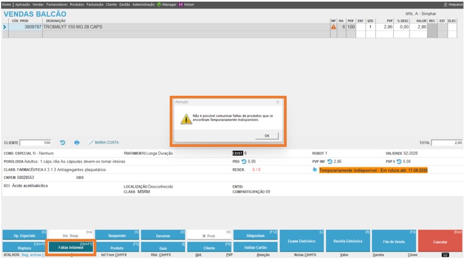Click the PRG history icon
This screenshot has width=464, height=259.
click(x=244, y=162)
